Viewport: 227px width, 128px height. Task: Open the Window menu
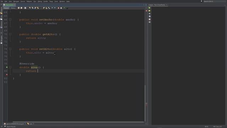click(x=62, y=1)
